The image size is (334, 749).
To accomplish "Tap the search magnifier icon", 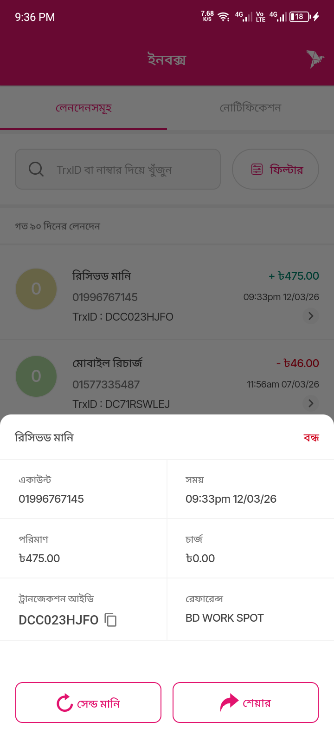I will click(36, 169).
